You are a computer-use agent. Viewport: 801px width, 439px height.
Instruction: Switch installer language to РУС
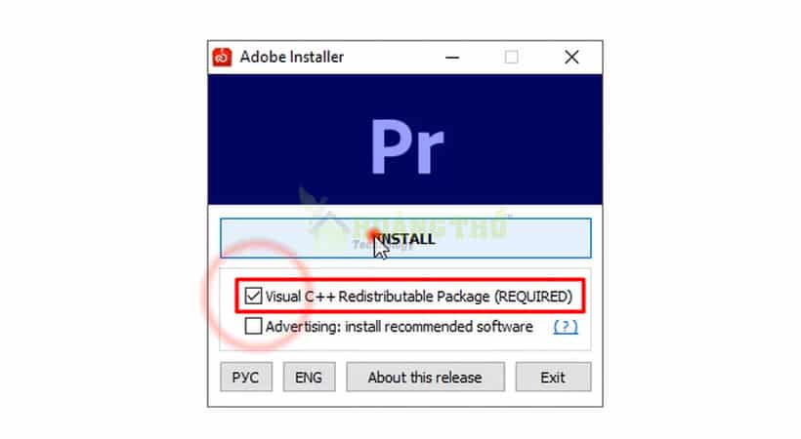(x=246, y=378)
